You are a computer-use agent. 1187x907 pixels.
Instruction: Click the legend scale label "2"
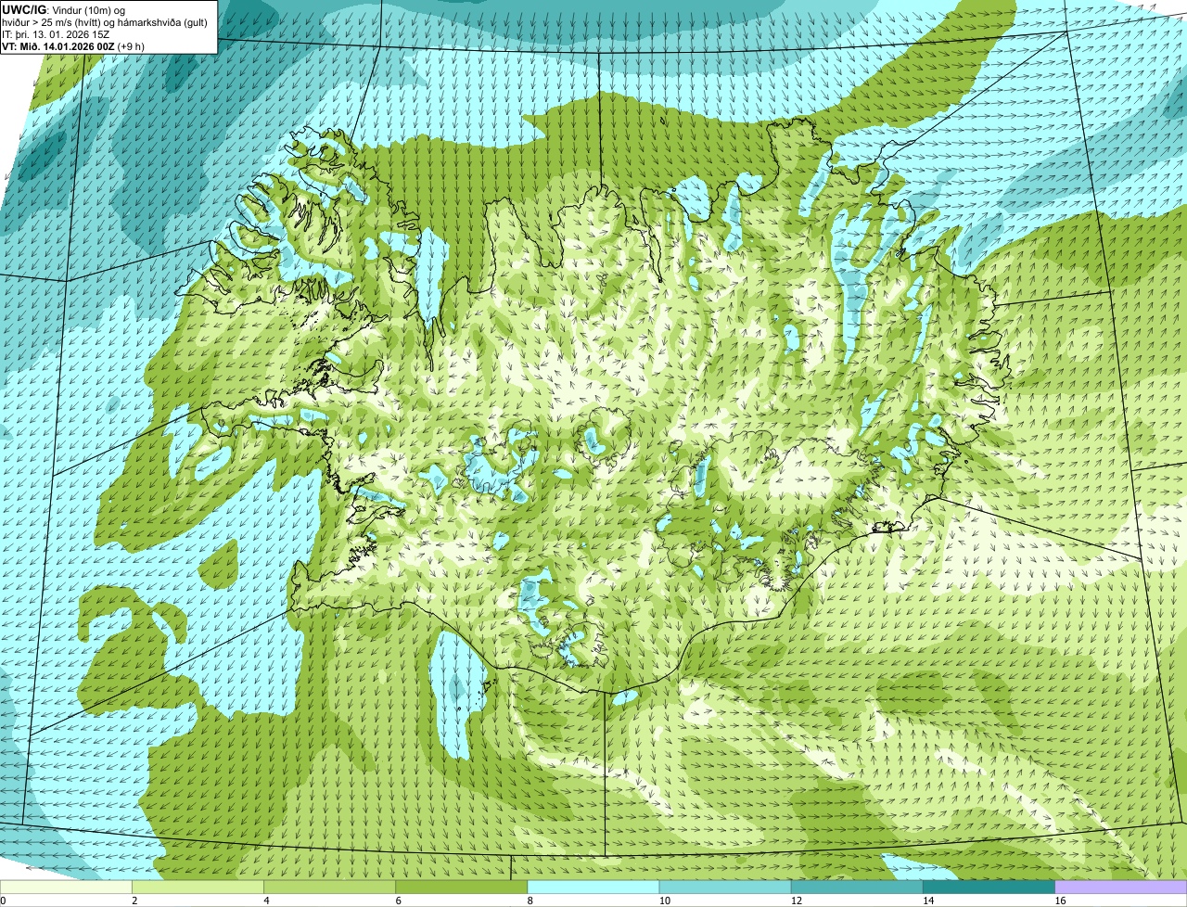pos(134,901)
